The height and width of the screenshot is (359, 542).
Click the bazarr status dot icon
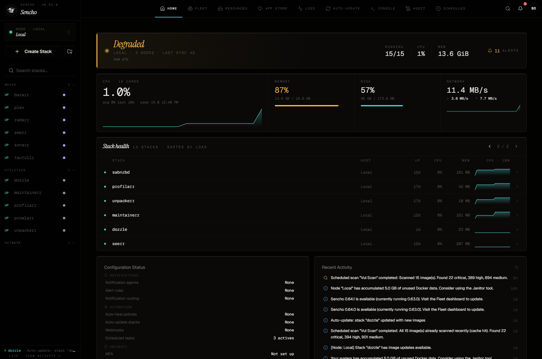64,95
